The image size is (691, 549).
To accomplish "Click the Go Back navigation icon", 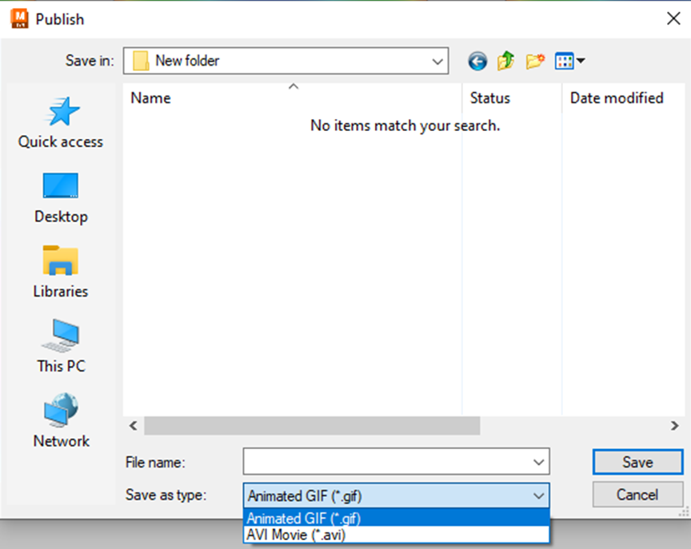I will 477,61.
